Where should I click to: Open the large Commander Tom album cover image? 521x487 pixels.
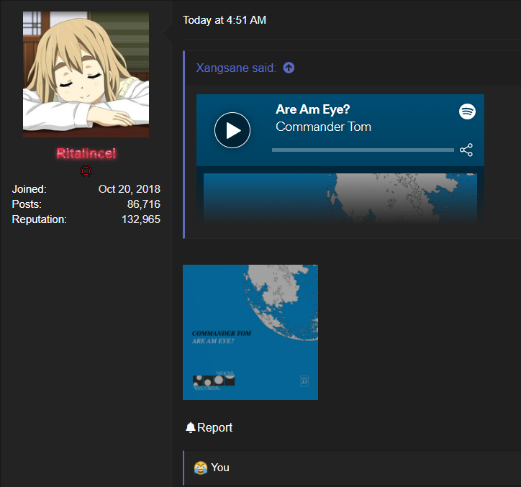[250, 332]
